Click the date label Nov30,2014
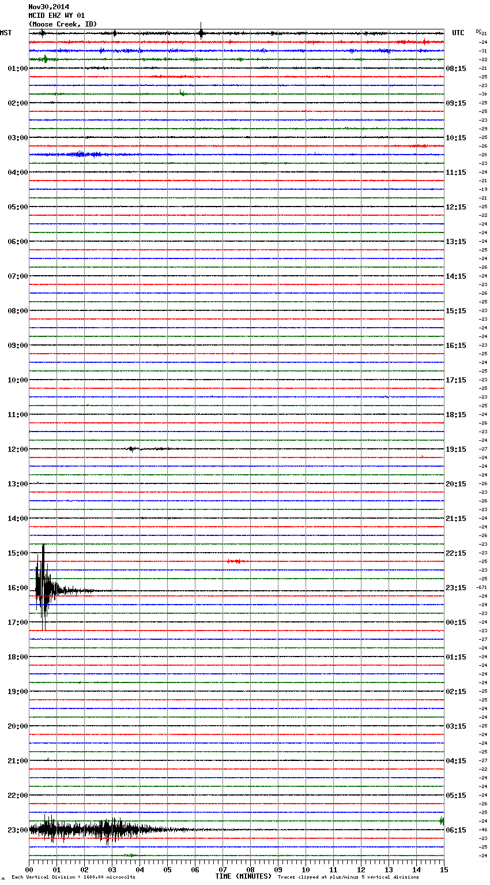The image size is (490, 885). 49,7
